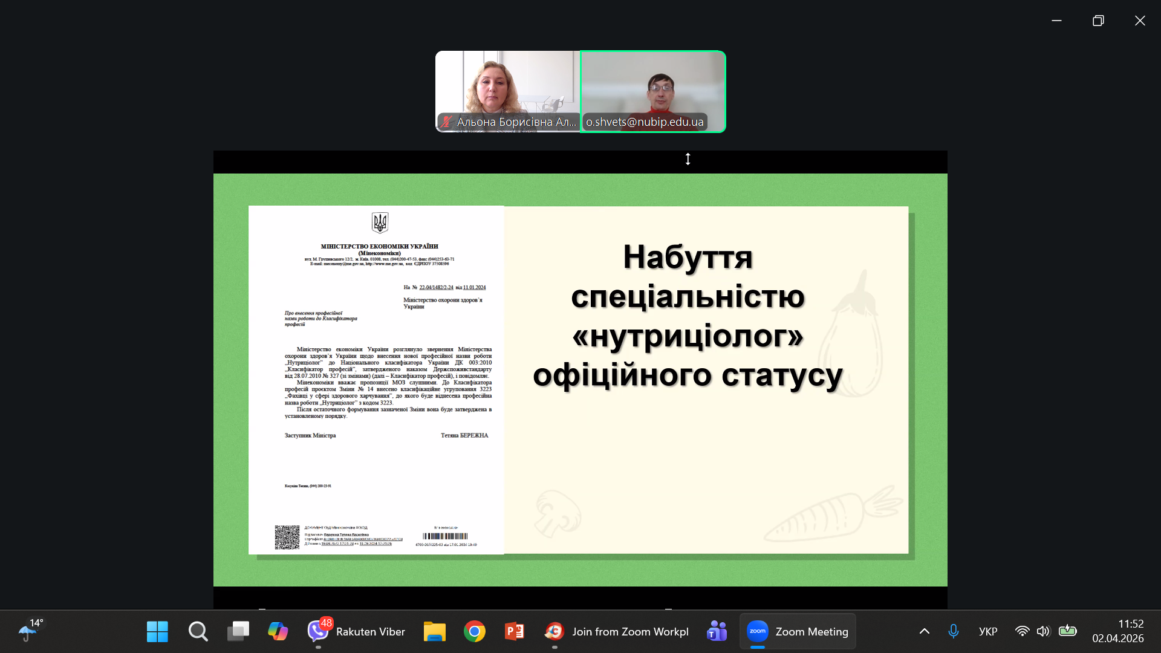1161x653 pixels.
Task: Open Microsoft Teams taskbar icon
Action: [717, 631]
